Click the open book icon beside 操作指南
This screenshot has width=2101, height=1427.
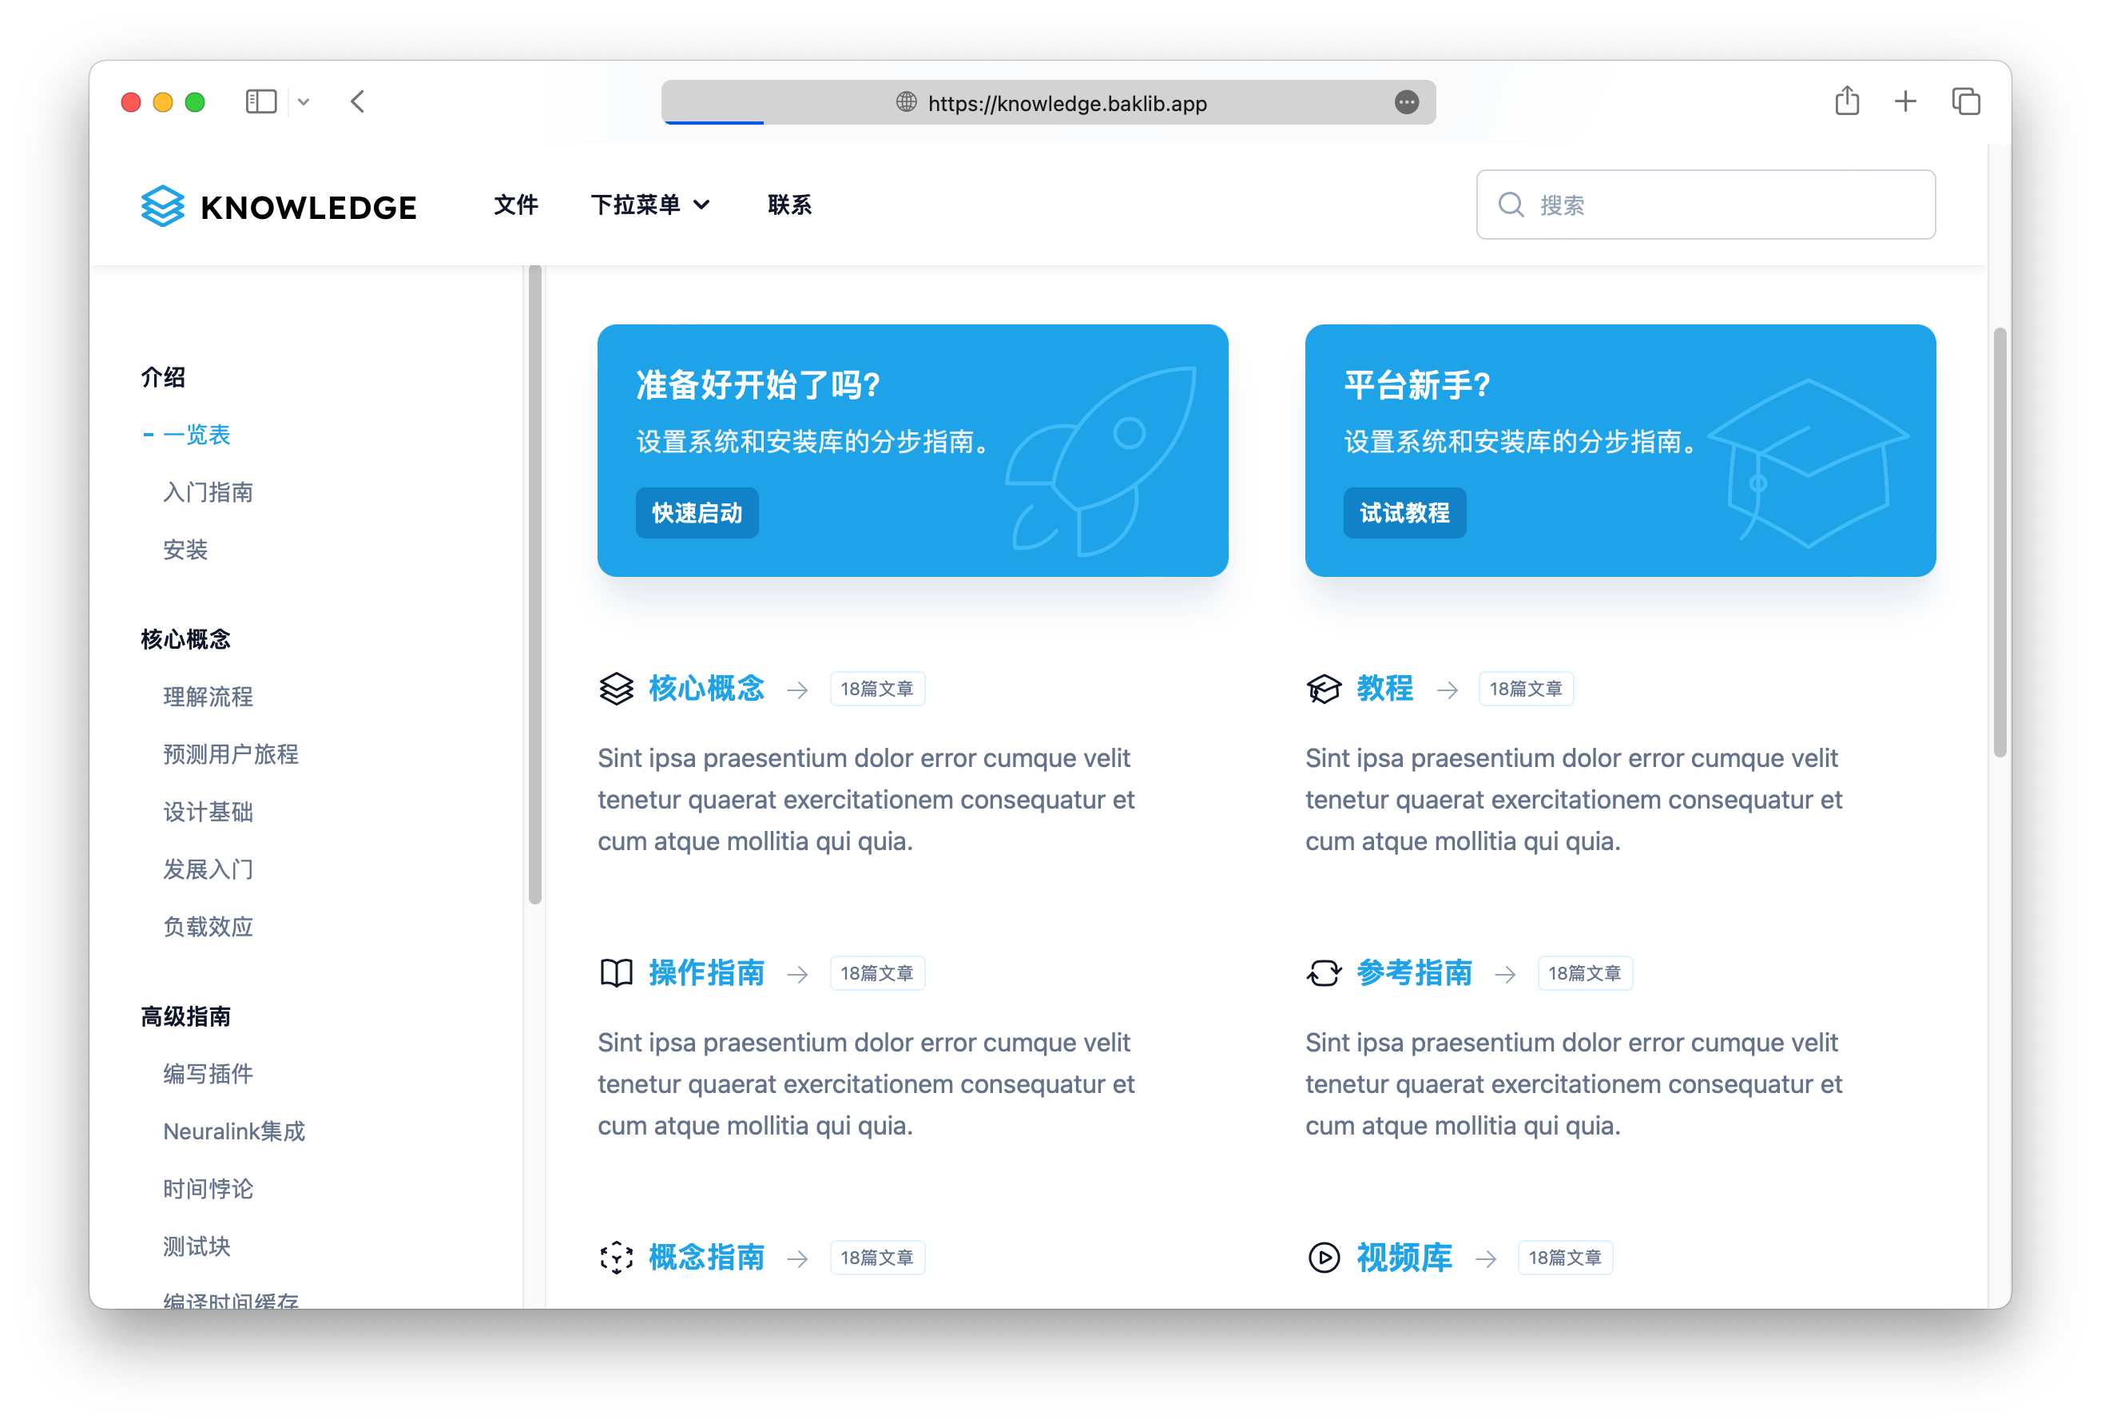617,973
